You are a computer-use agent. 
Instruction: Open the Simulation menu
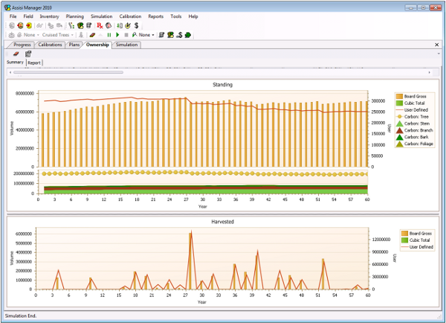click(x=101, y=16)
